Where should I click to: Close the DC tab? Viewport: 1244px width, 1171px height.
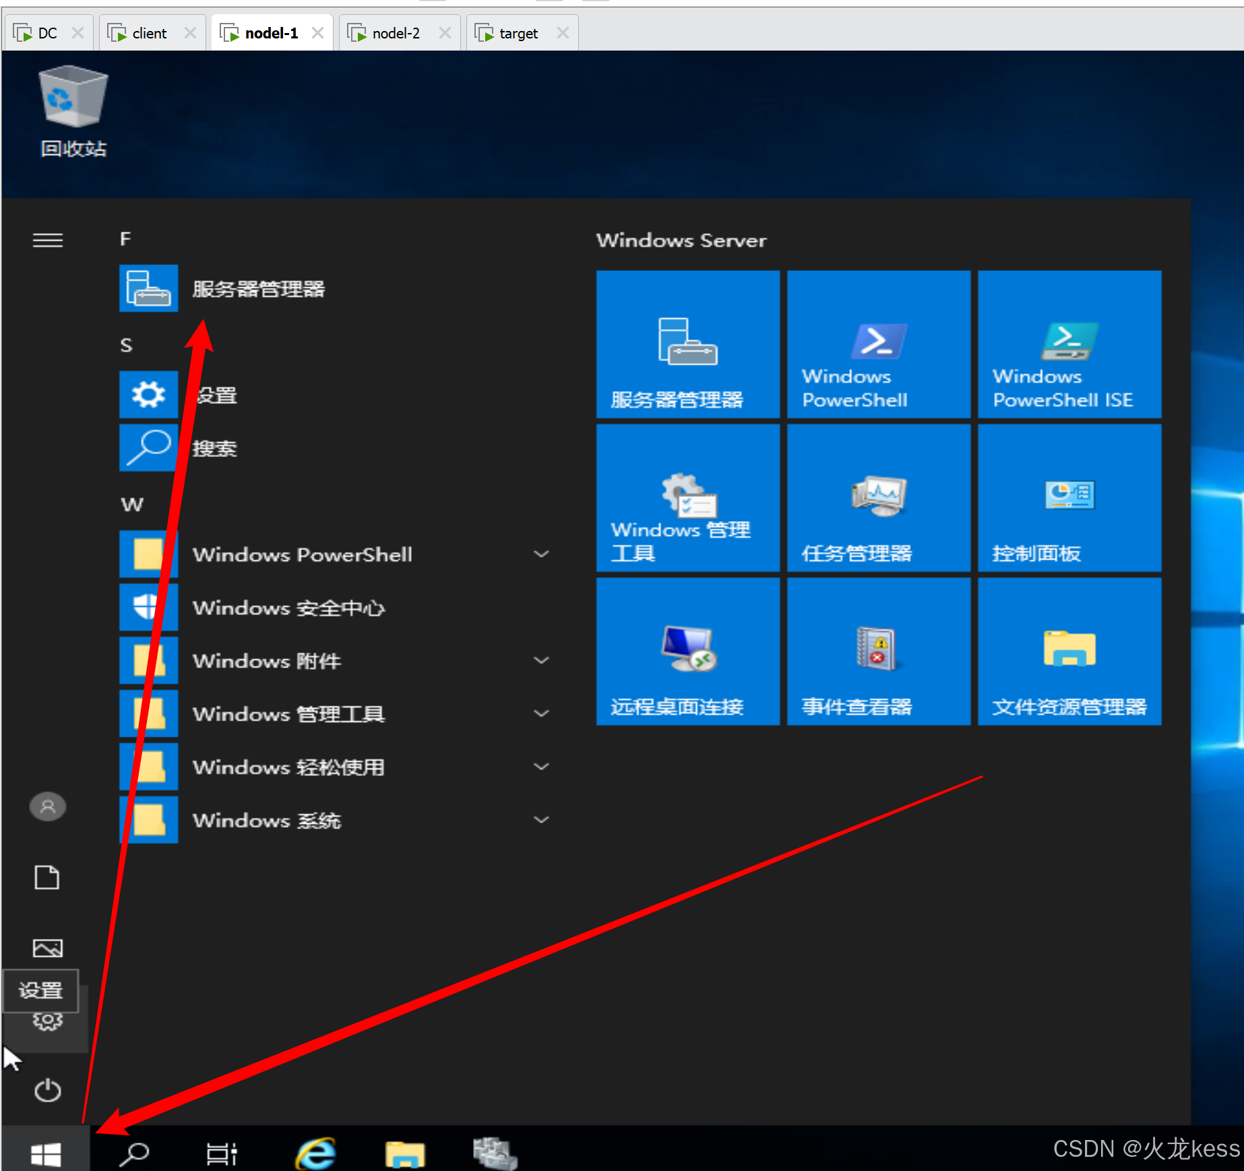click(78, 33)
